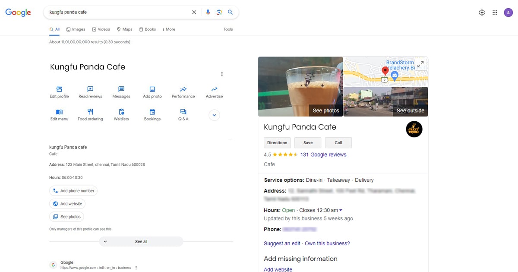Select the Add photo icon

(x=152, y=89)
